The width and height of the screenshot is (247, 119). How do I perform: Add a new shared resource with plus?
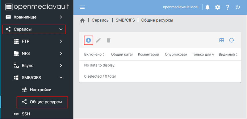tap(88, 40)
